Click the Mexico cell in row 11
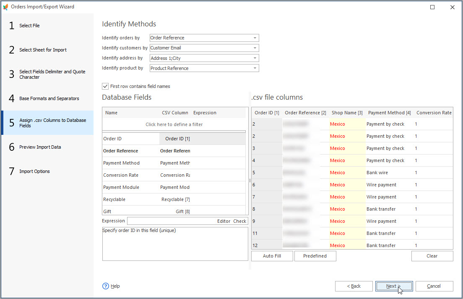The image size is (463, 299). click(x=347, y=233)
